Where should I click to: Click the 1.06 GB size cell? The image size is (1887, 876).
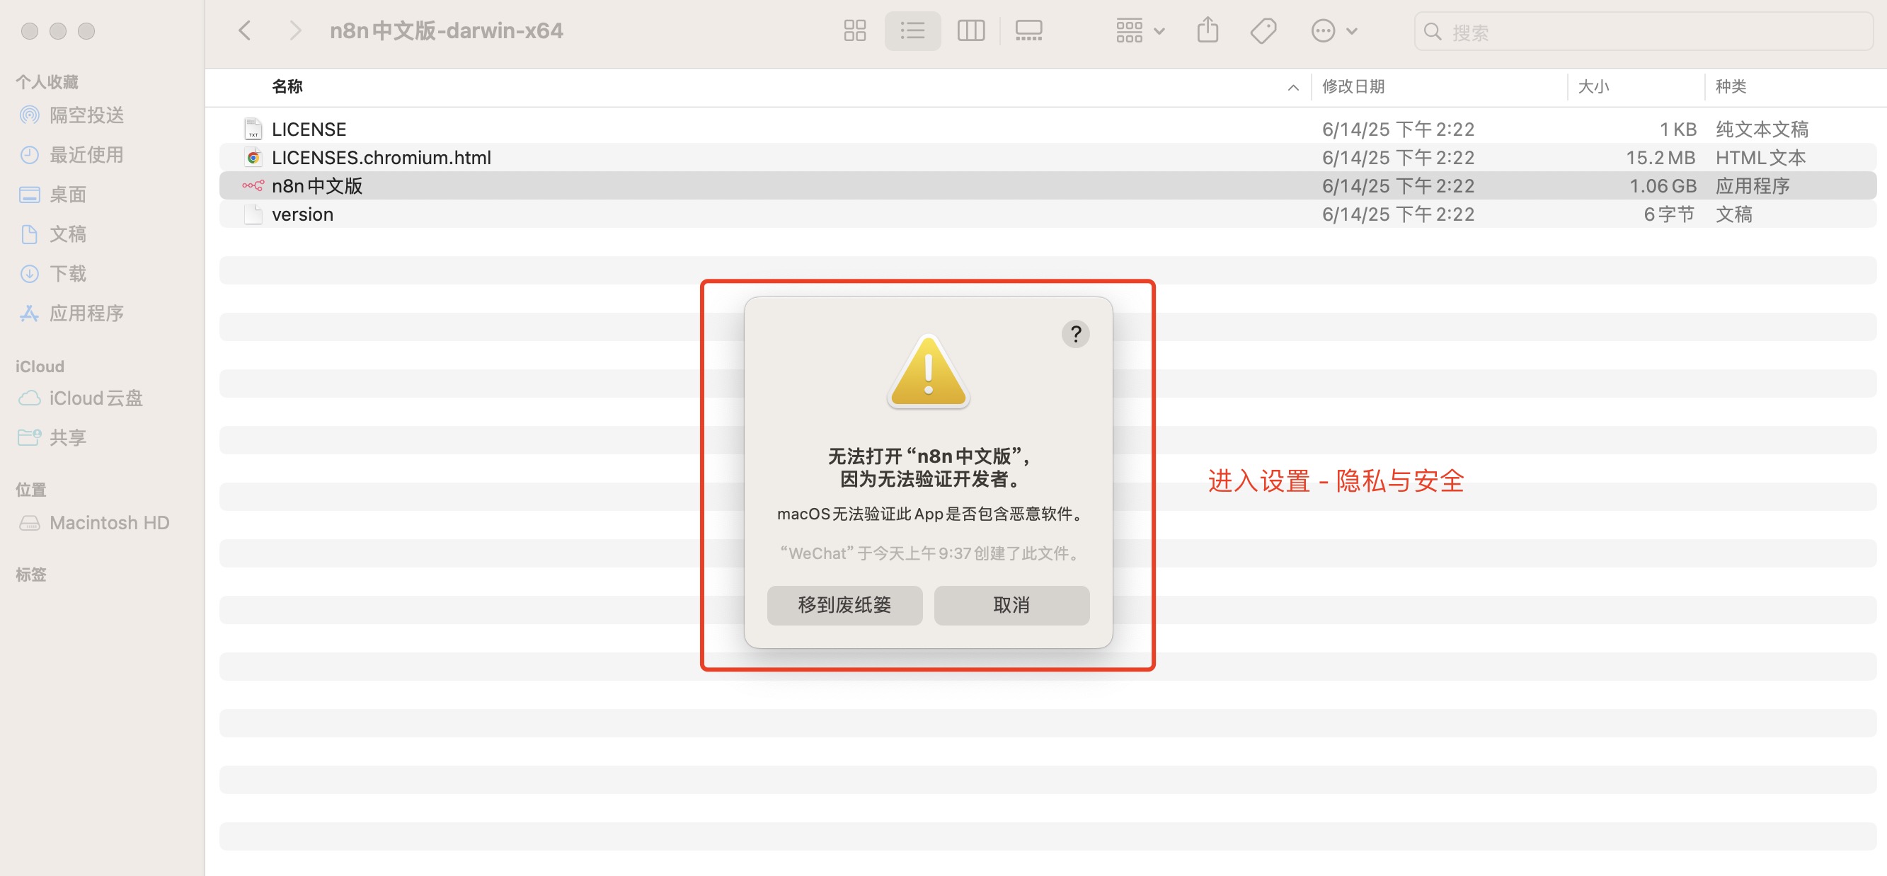point(1662,186)
